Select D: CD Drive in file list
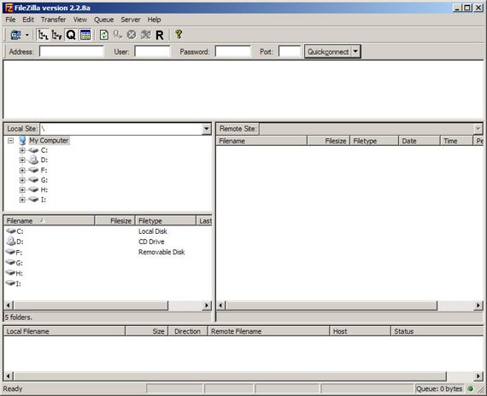The image size is (487, 396). click(108, 242)
